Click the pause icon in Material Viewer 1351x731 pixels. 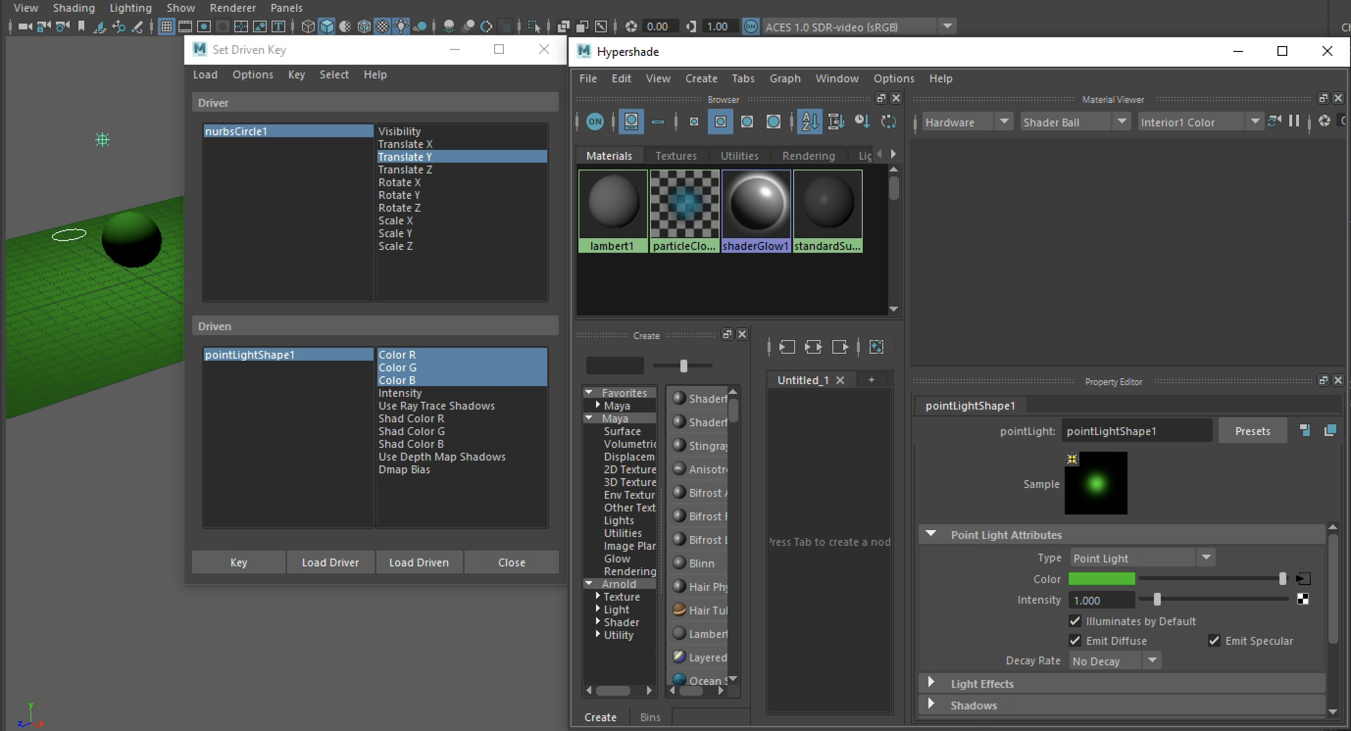point(1294,122)
